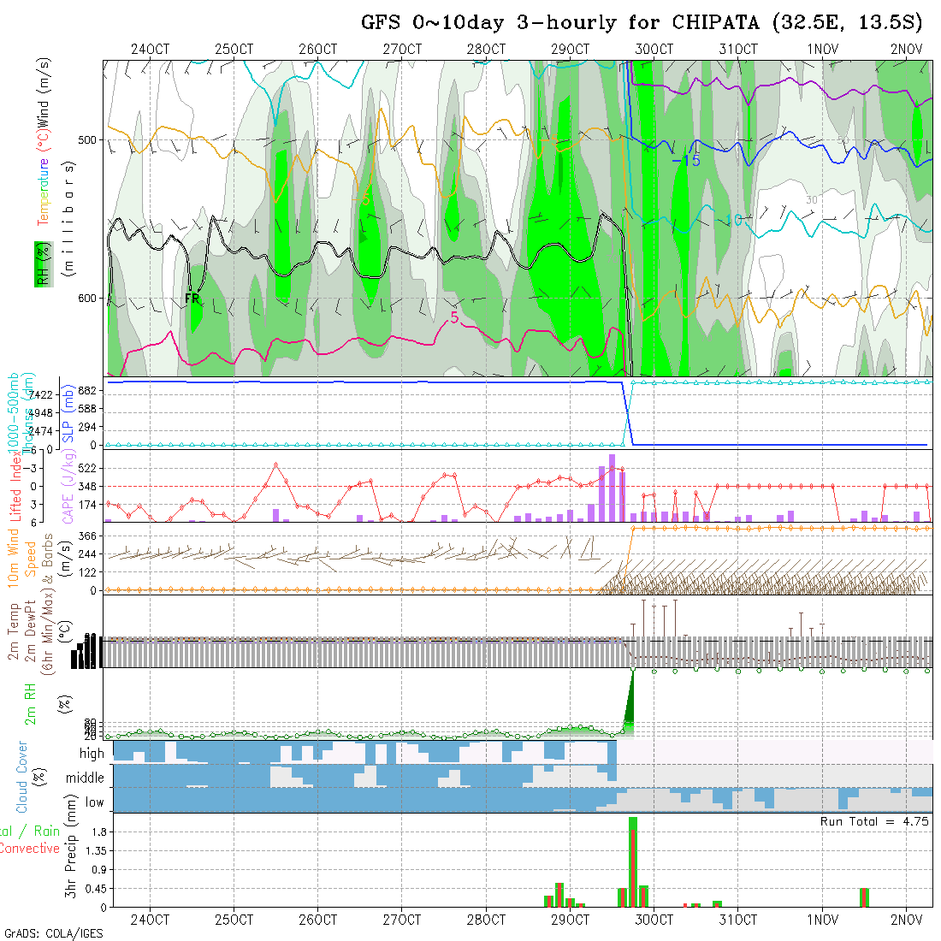941x941 pixels.
Task: Click the 24OCT date label on top axis
Action: [x=150, y=49]
